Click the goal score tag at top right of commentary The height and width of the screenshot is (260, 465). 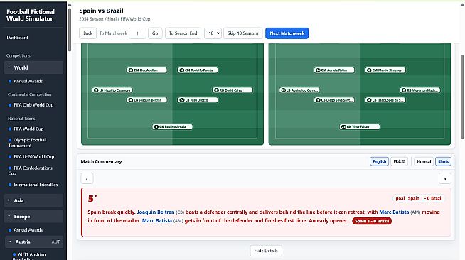(x=419, y=198)
